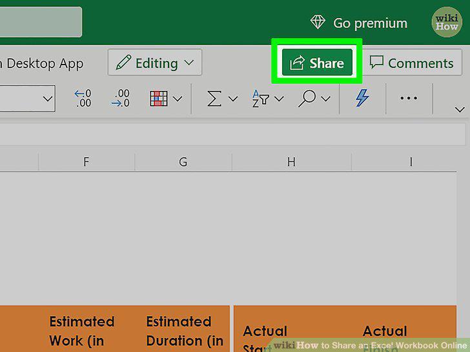Click the Decrease Decimal icon
The image size is (470, 352).
click(x=120, y=98)
